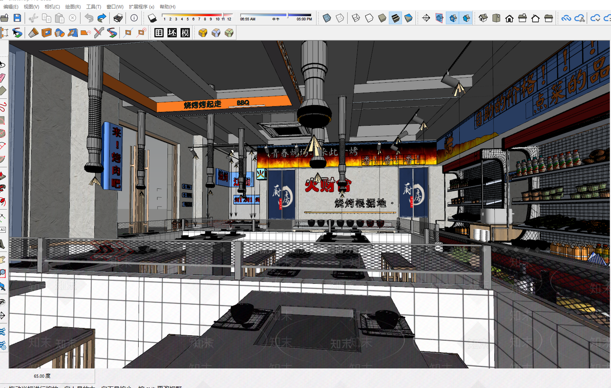Click the Erase (circled X) toolbar icon
The width and height of the screenshot is (611, 388).
pos(73,18)
